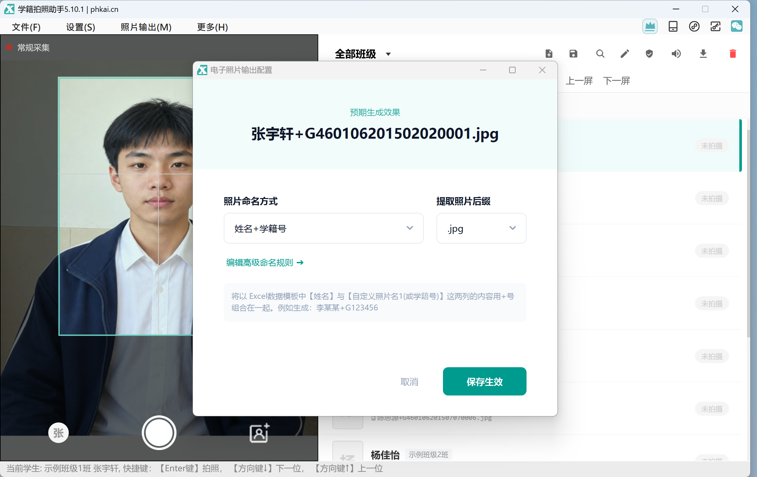Click the shield check icon
Screen dimensions: 757x477
[x=649, y=54]
